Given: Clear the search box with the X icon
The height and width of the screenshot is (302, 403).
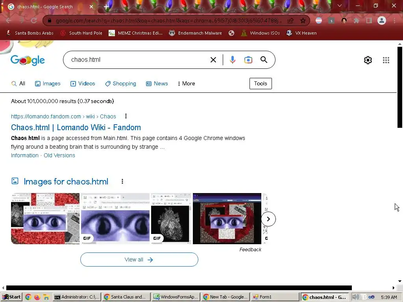Looking at the screenshot, I should click(213, 60).
